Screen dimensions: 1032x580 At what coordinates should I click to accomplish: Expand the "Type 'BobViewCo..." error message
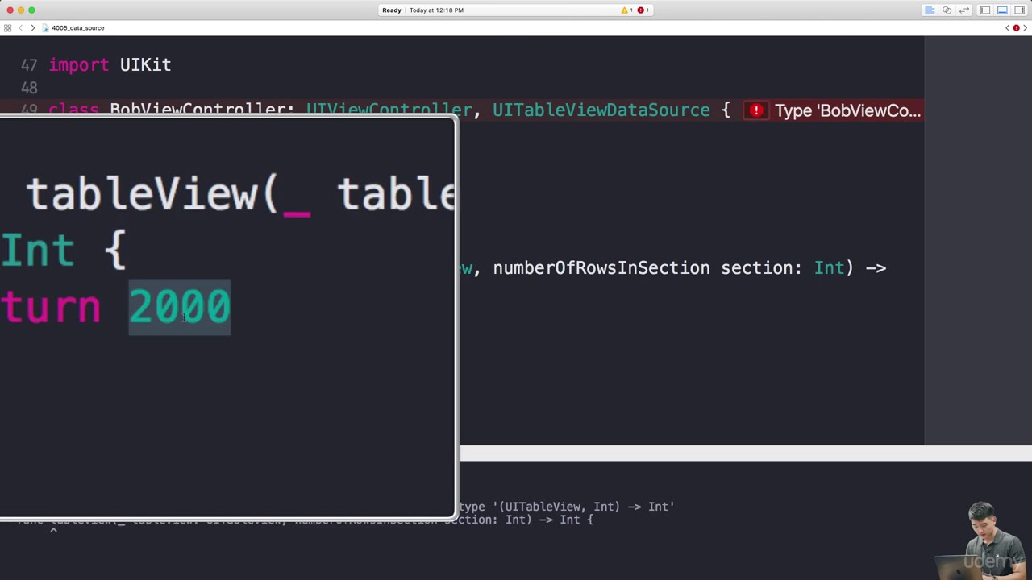tap(847, 110)
